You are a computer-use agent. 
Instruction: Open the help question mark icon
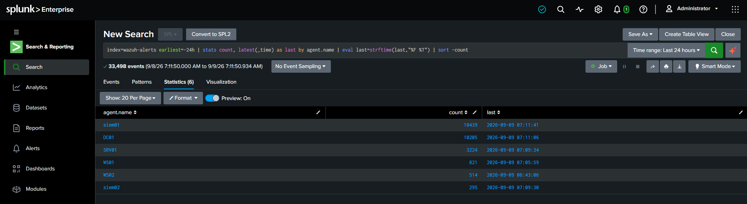coord(643,9)
